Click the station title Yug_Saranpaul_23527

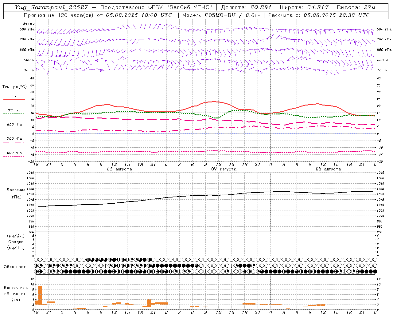pyautogui.click(x=51, y=7)
